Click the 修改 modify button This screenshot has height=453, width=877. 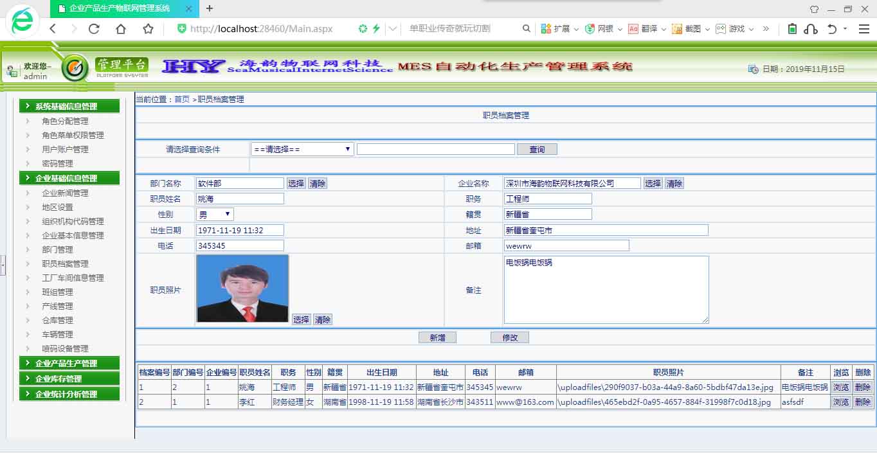509,338
